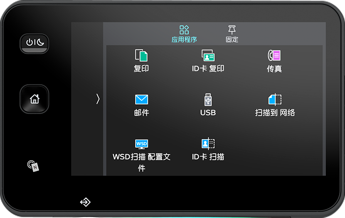This screenshot has width=345, height=218.
Task: Open the ID卡 扫描 app
Action: pyautogui.click(x=208, y=149)
